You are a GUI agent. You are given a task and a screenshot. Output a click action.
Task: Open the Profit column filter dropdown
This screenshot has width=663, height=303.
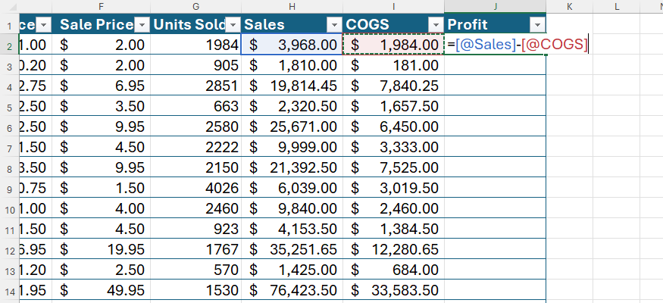coord(537,25)
